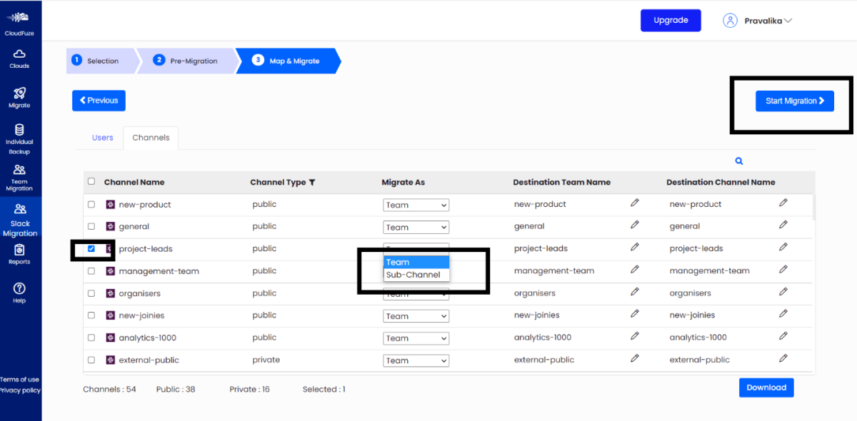Click the Download button below the table
The height and width of the screenshot is (421, 857).
tap(766, 387)
